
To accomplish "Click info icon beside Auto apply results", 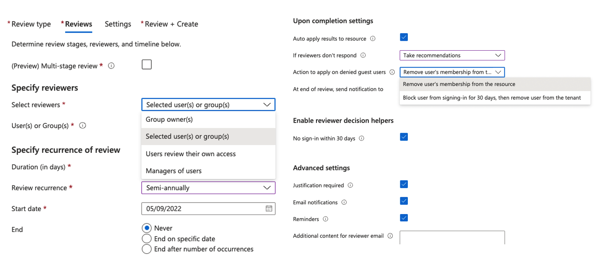I will click(373, 39).
